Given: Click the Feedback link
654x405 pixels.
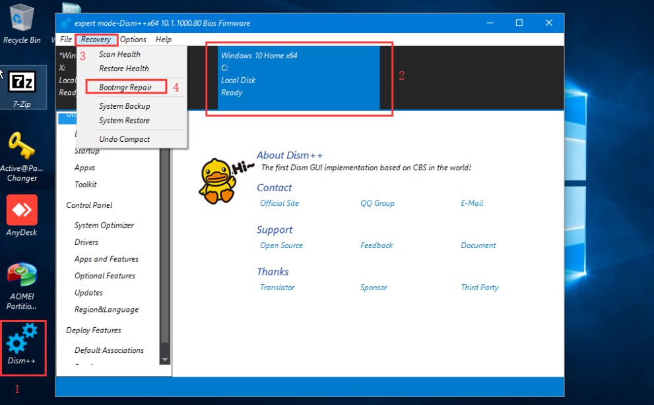Looking at the screenshot, I should click(376, 245).
